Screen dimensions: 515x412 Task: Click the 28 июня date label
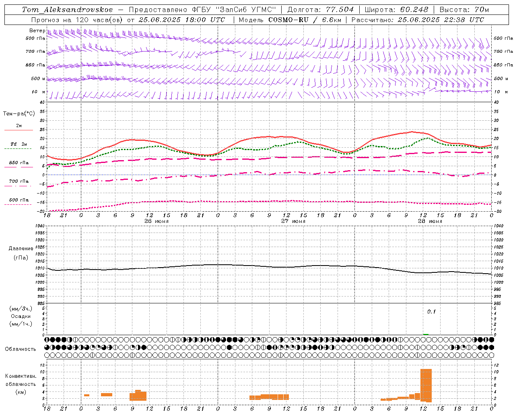pyautogui.click(x=430, y=221)
